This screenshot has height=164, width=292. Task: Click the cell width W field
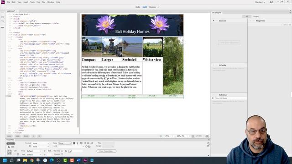[x=50, y=151]
